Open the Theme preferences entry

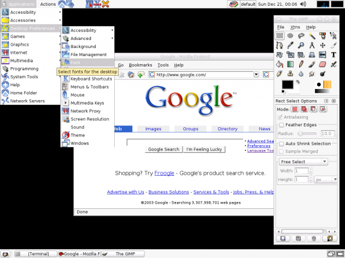(x=88, y=135)
